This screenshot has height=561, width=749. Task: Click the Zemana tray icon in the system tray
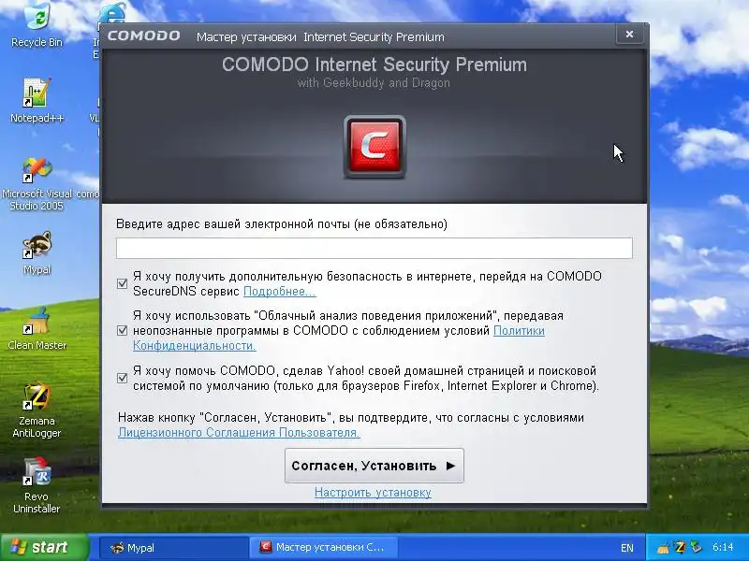click(681, 547)
